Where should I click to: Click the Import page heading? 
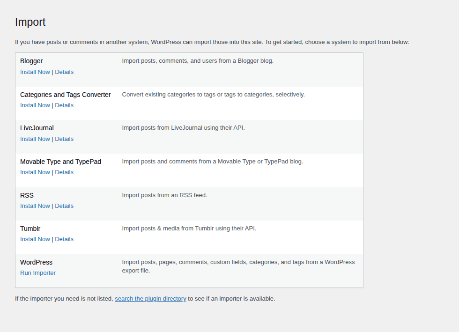point(30,22)
